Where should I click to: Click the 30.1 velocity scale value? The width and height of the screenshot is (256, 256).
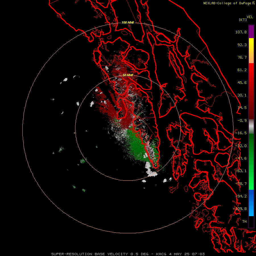tap(242, 95)
